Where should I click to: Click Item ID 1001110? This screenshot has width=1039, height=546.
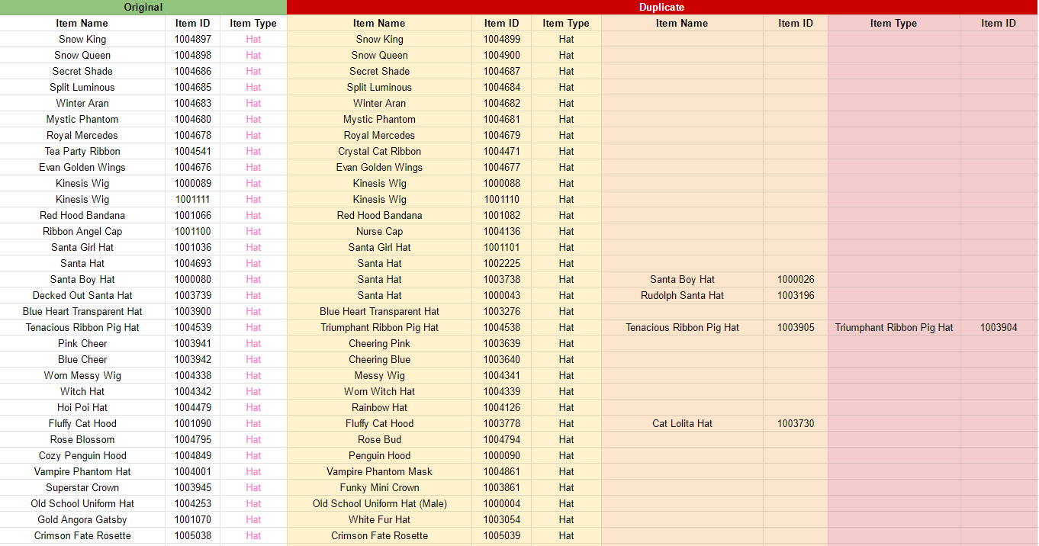501,199
